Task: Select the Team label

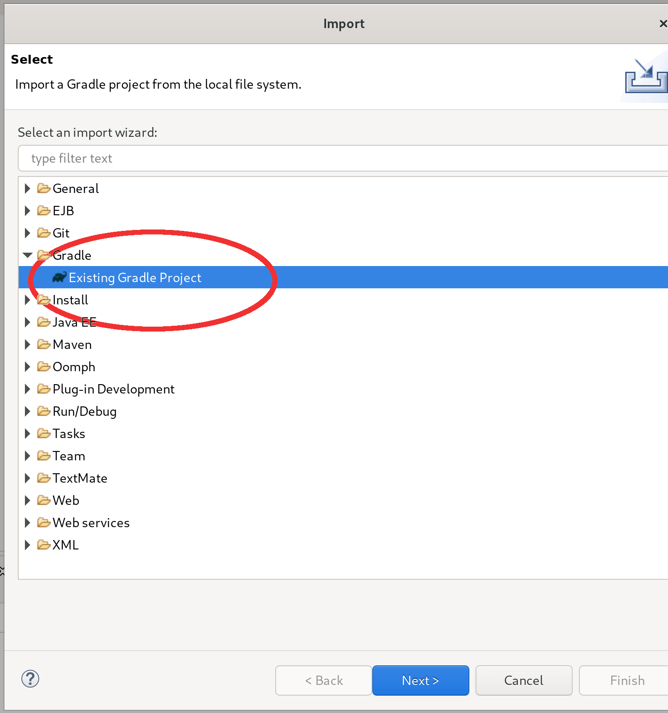Action: (69, 456)
